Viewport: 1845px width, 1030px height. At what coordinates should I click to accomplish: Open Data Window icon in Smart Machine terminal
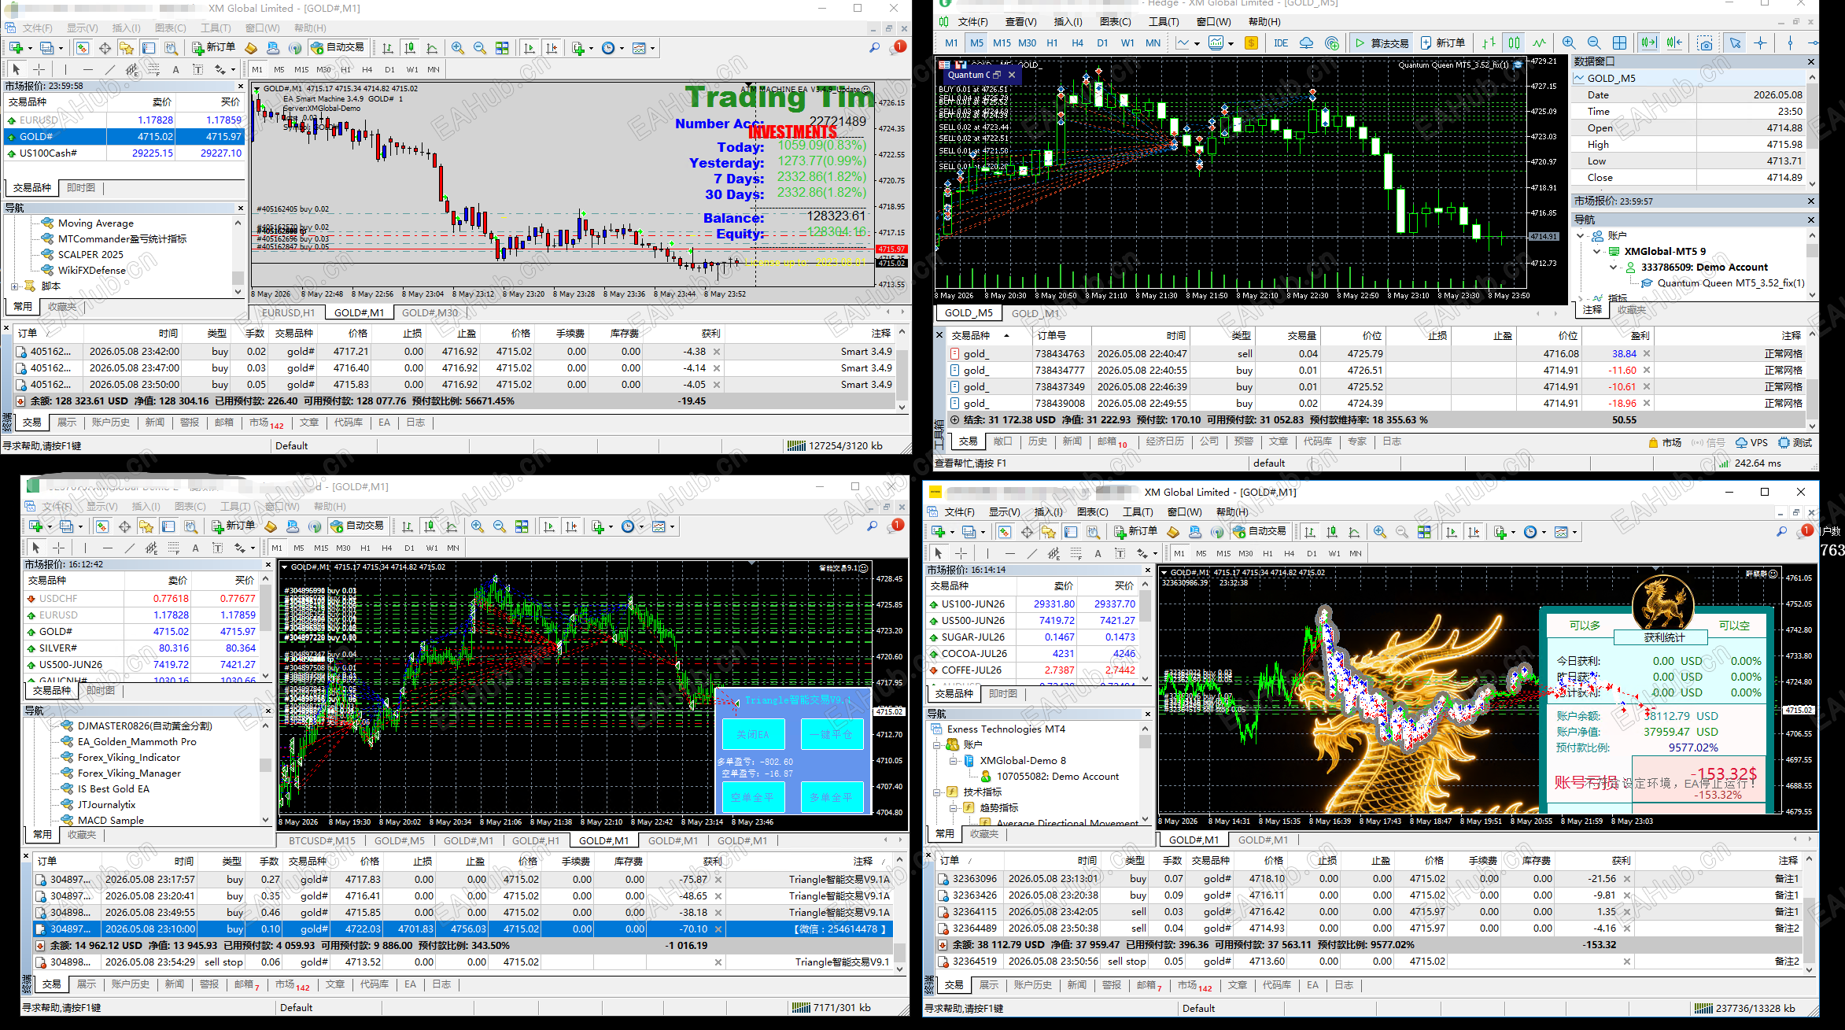click(105, 49)
